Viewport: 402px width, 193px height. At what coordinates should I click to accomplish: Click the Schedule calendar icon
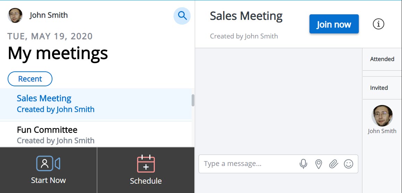coord(146,164)
